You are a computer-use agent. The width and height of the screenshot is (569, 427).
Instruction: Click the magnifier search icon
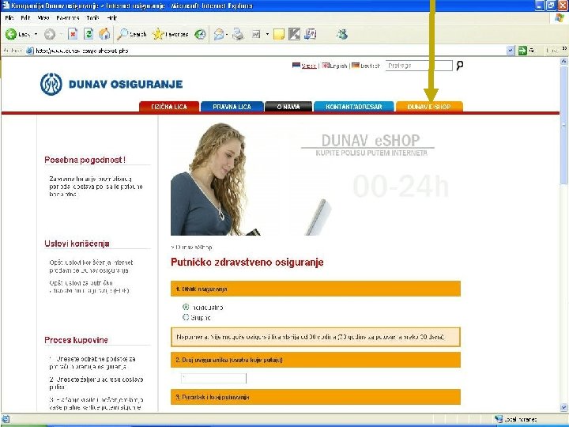pyautogui.click(x=459, y=66)
